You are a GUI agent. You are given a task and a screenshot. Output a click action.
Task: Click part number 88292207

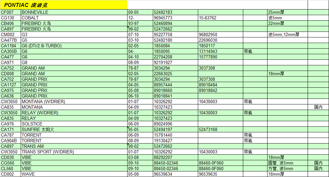click(176, 157)
